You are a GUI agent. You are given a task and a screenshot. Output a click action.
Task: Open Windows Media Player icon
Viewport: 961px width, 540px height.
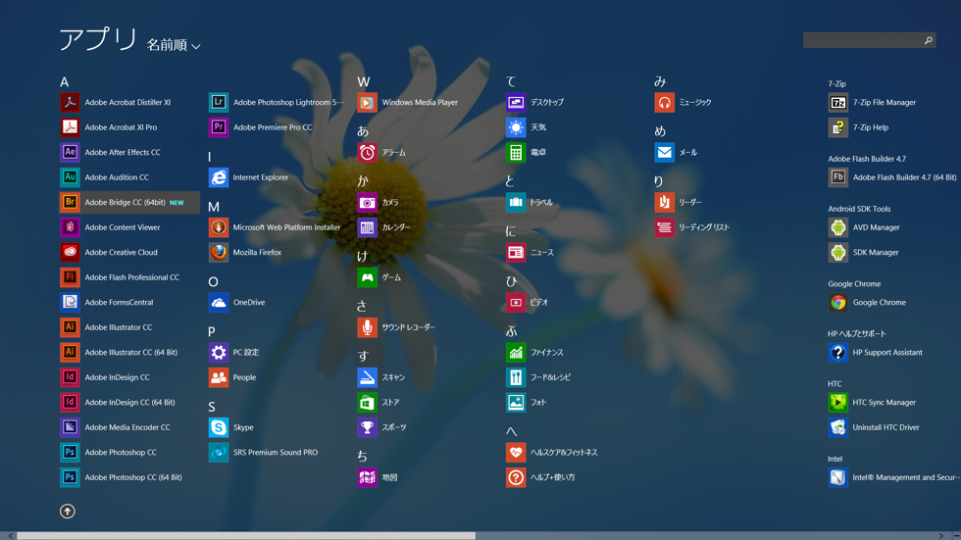(367, 102)
